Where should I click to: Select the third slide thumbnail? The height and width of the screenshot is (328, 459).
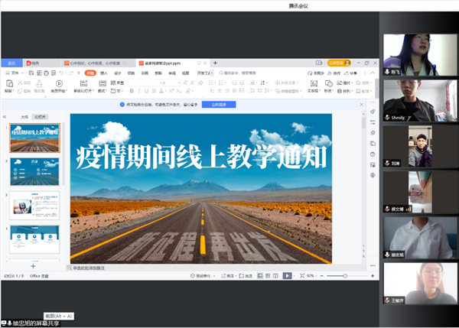[34, 206]
